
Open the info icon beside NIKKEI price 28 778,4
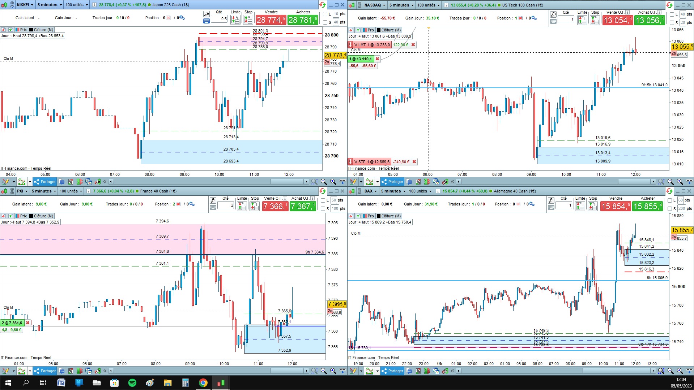click(94, 5)
